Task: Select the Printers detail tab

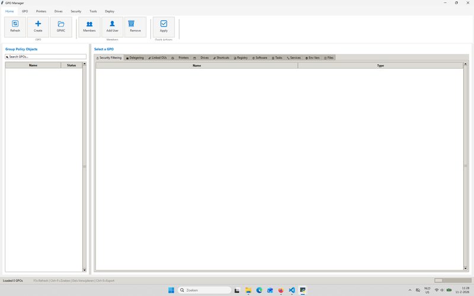Action: (x=181, y=57)
